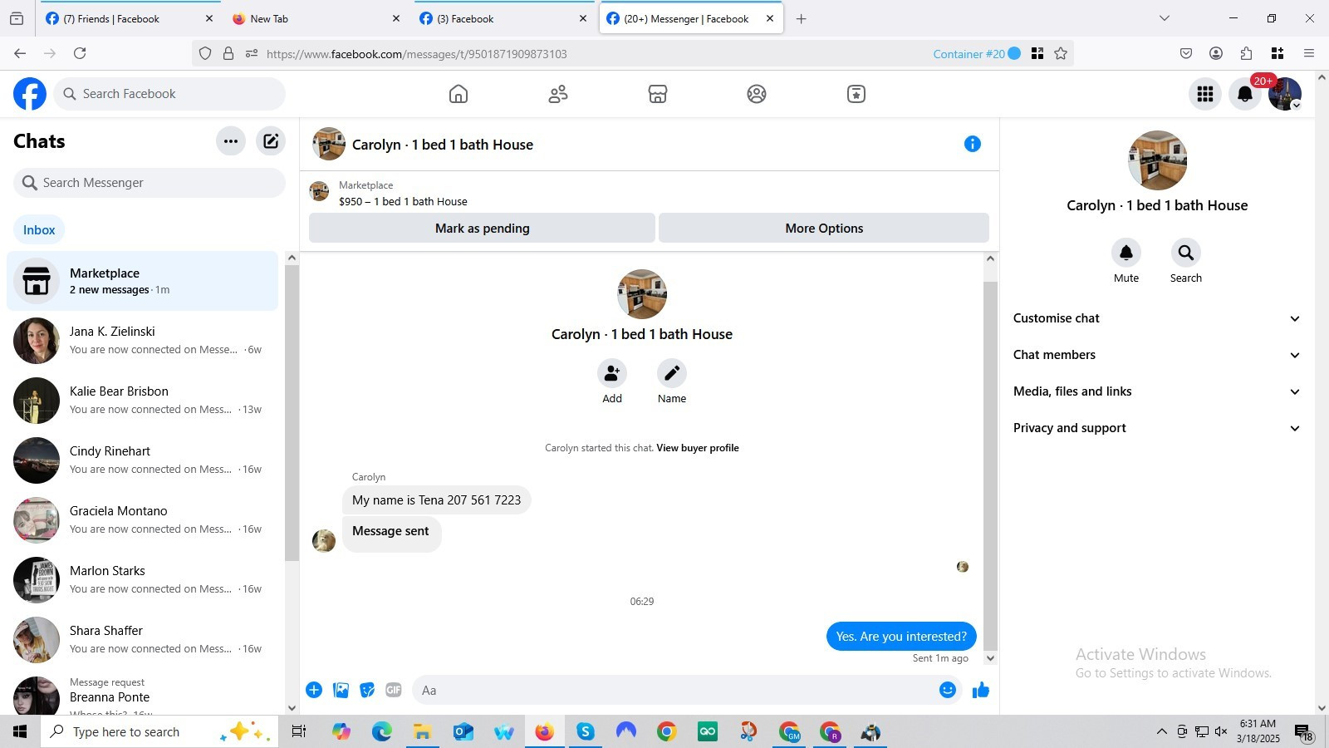The width and height of the screenshot is (1329, 748).
Task: Start a new message with compose icon
Action: (271, 141)
